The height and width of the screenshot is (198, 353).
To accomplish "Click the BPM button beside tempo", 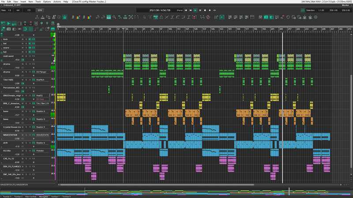I will pos(40,10).
